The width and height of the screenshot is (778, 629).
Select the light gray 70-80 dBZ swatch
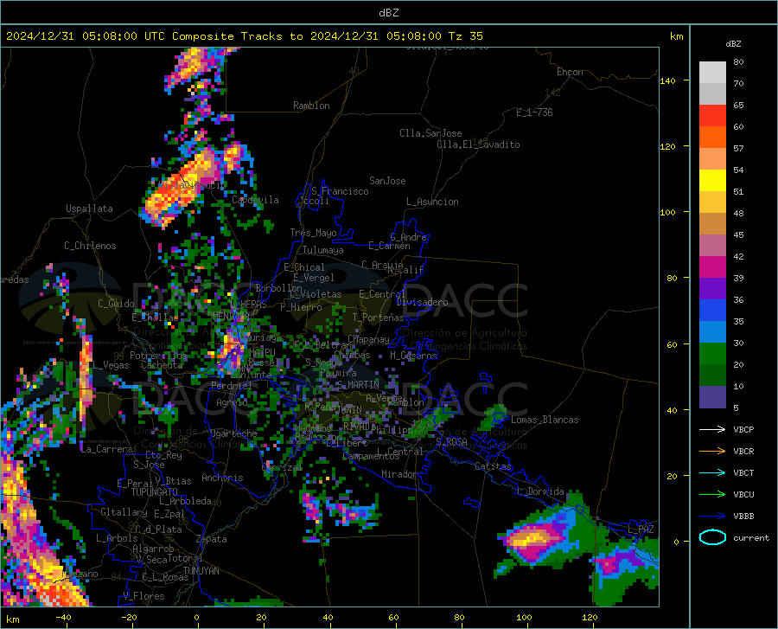[712, 73]
